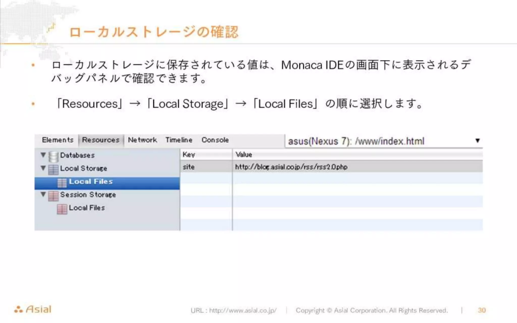Select the Timeline tab
517x323 pixels.
pyautogui.click(x=179, y=140)
